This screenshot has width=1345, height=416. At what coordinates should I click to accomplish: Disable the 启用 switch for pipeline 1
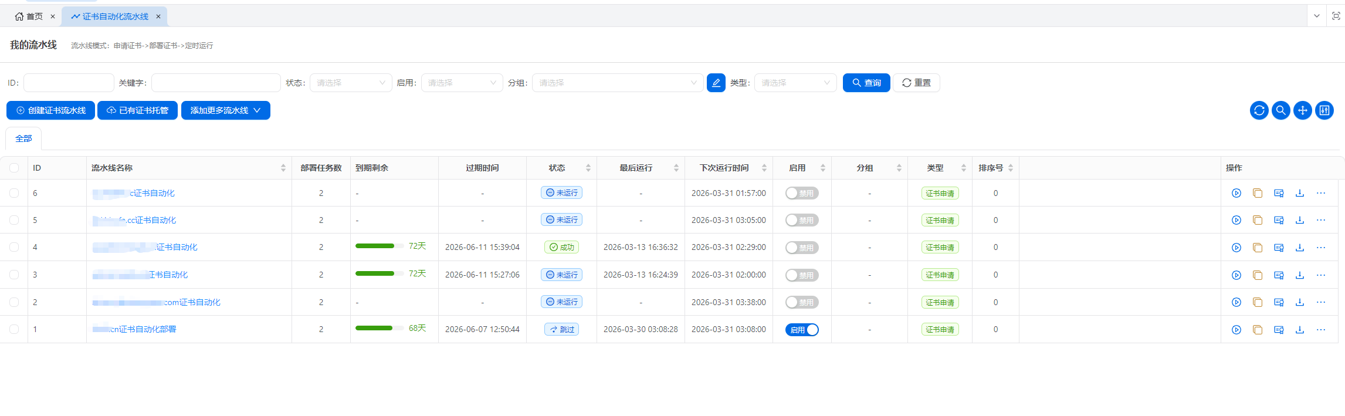[x=802, y=330]
